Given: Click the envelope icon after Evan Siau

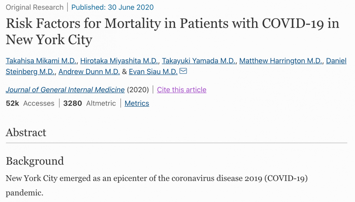Looking at the screenshot, I should click(x=183, y=71).
